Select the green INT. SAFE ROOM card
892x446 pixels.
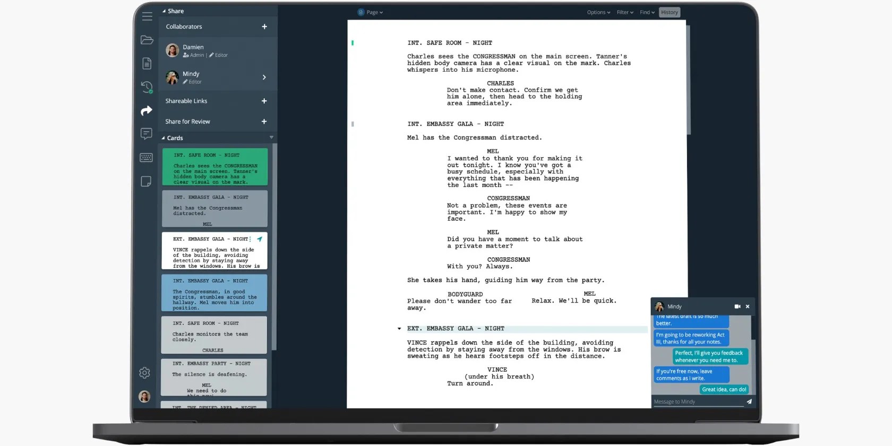coord(215,167)
